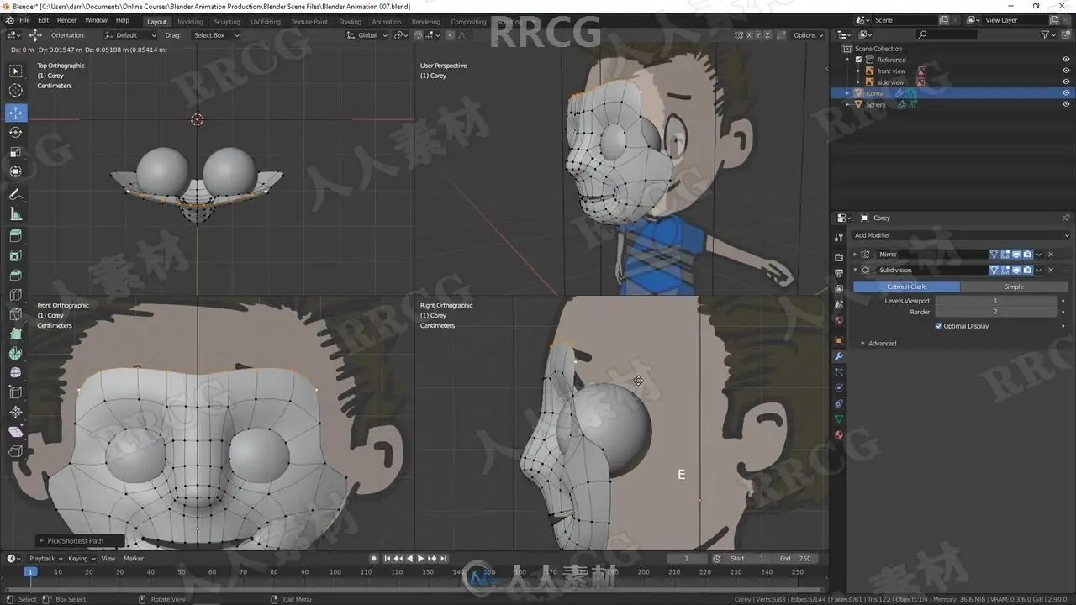The image size is (1076, 605).
Task: Open the Options dropdown in header
Action: 808,35
